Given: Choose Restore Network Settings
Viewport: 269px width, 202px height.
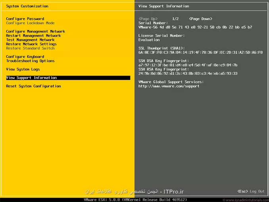Looking at the screenshot, I should point(31,44).
